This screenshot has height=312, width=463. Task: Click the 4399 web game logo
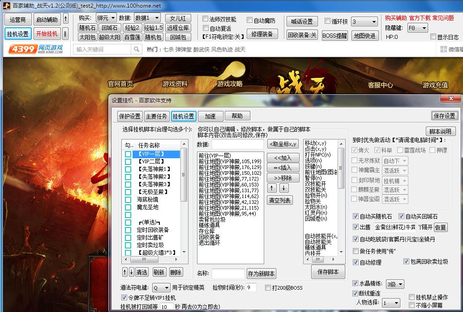[x=36, y=49]
